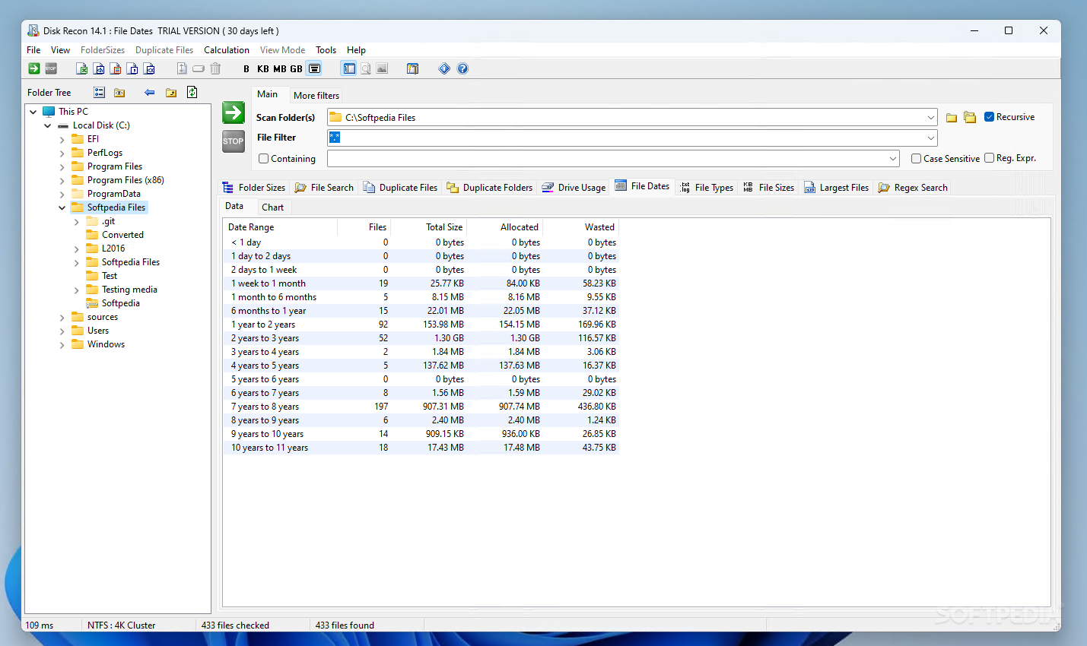
Task: Collapse the Softpedia Files tree folder
Action: [x=62, y=207]
